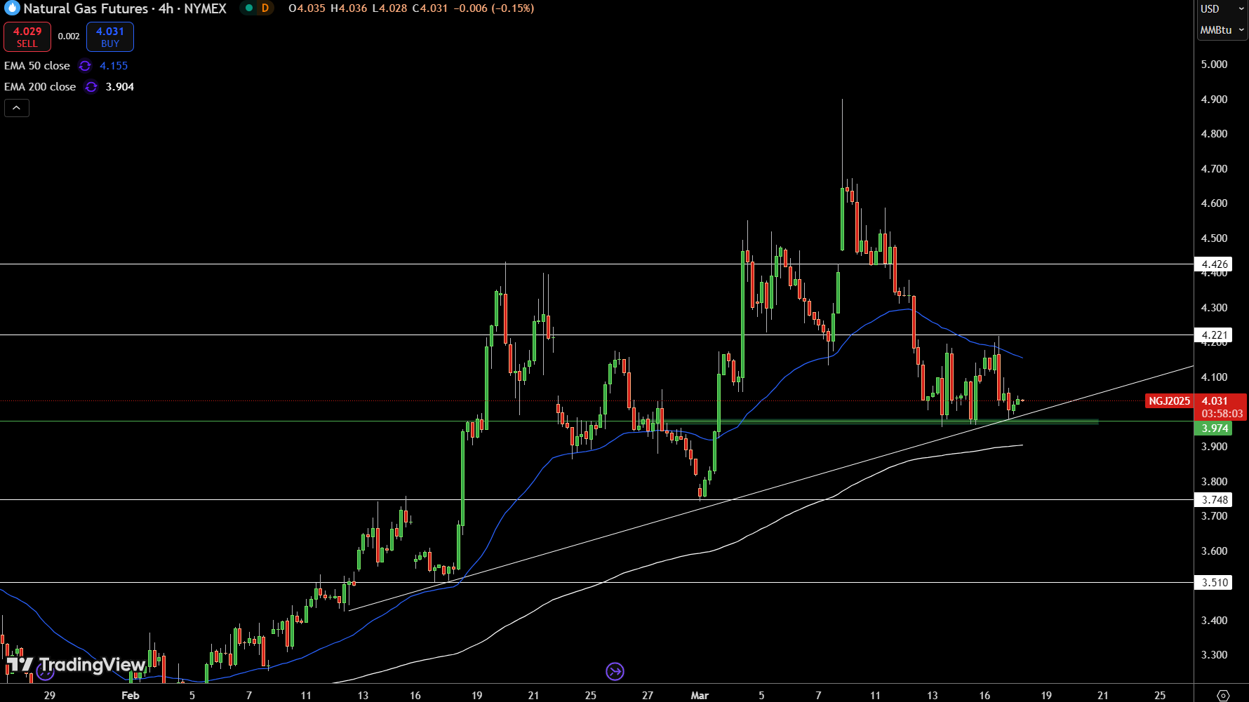Collapse the indicator legend with chevron

click(x=17, y=108)
